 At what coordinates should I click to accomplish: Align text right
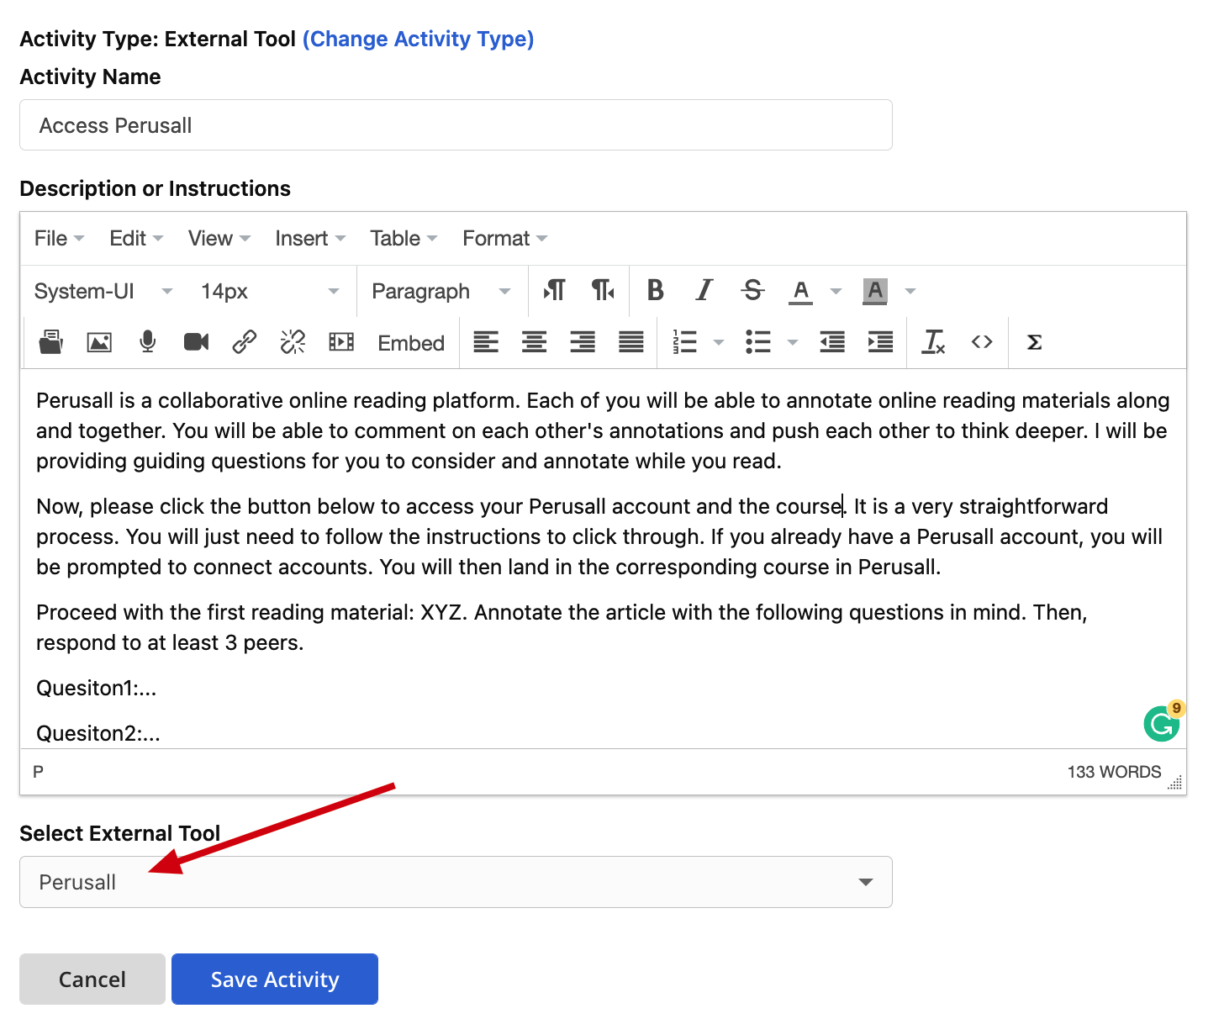coord(583,342)
